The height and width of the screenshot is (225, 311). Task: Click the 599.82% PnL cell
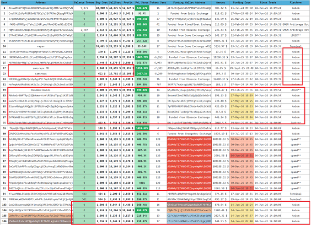(x=142, y=90)
